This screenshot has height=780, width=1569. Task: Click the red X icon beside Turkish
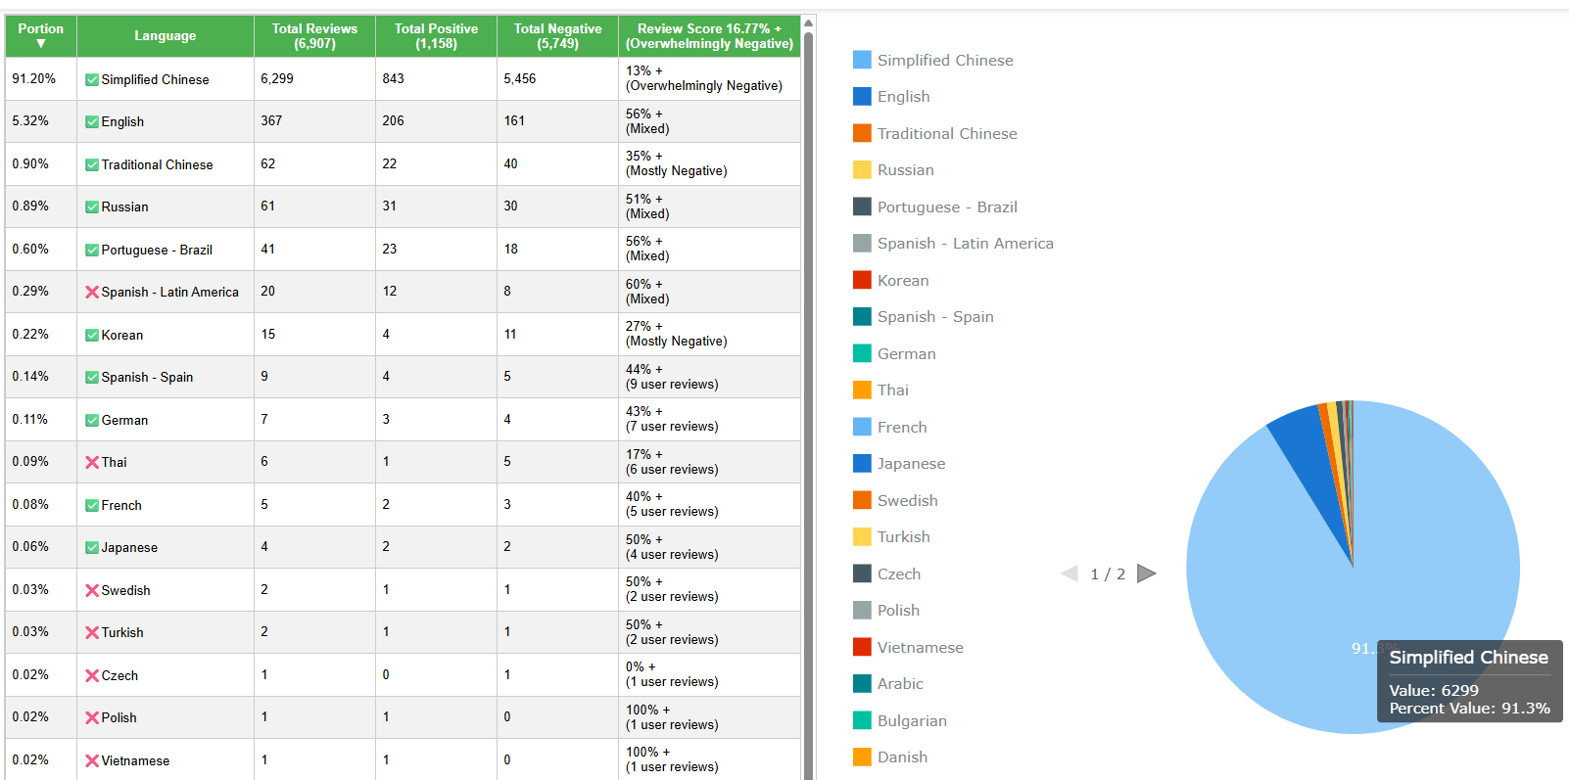pos(92,633)
